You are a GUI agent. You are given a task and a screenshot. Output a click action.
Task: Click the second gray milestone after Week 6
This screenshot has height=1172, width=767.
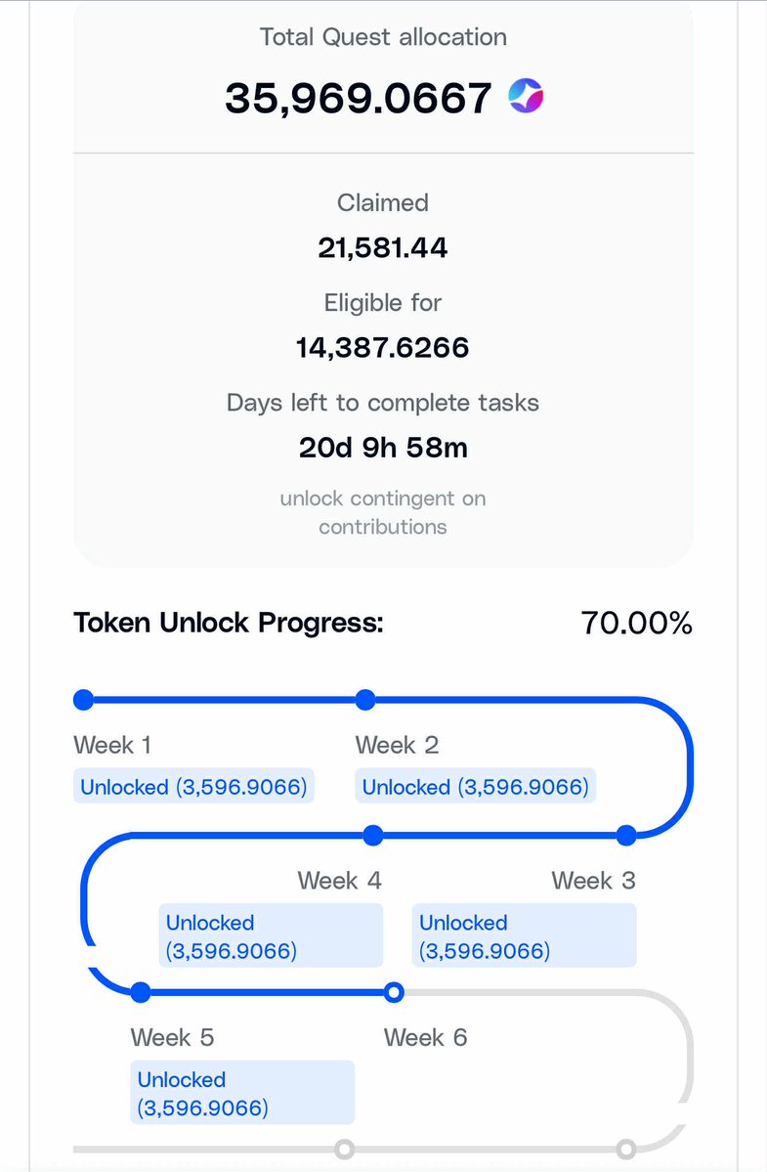(x=344, y=1149)
